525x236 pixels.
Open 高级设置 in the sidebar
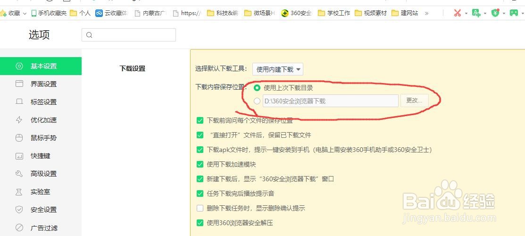[41, 174]
